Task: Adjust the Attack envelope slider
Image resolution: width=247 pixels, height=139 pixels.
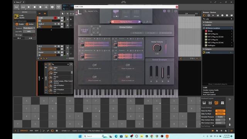Action: point(151,72)
